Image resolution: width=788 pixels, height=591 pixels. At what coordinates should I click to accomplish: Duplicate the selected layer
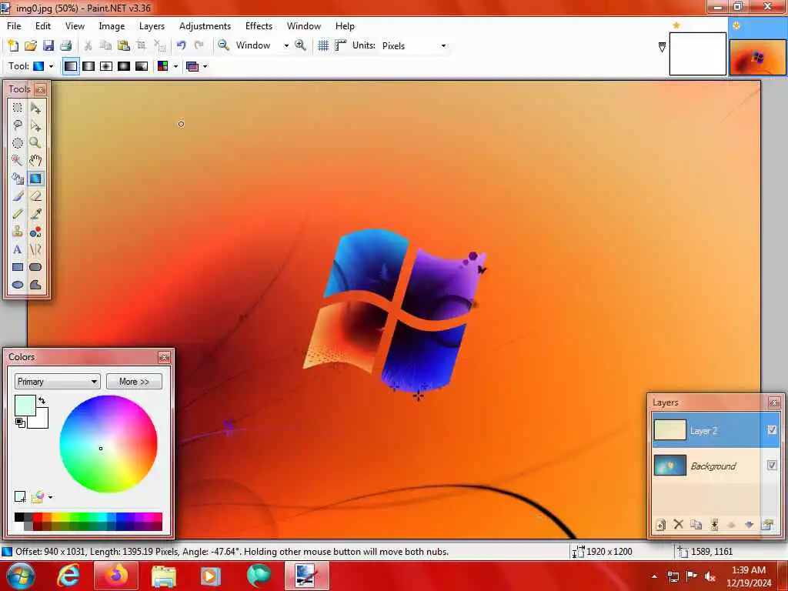point(696,525)
